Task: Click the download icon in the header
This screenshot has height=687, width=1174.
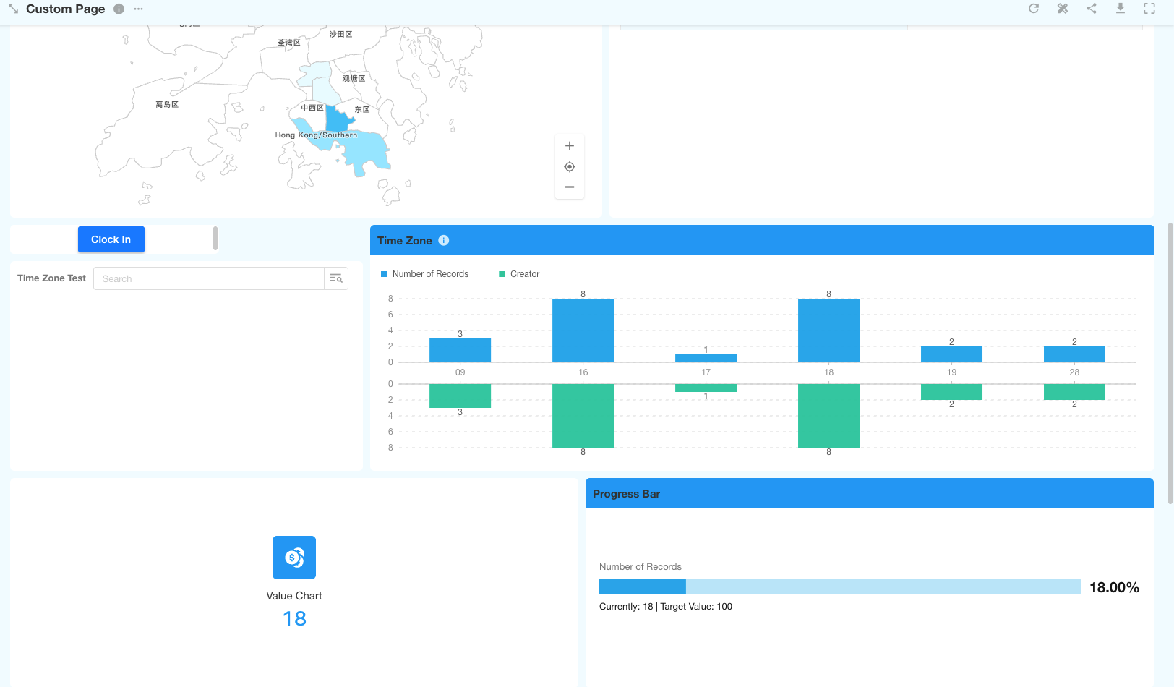Action: (1121, 9)
